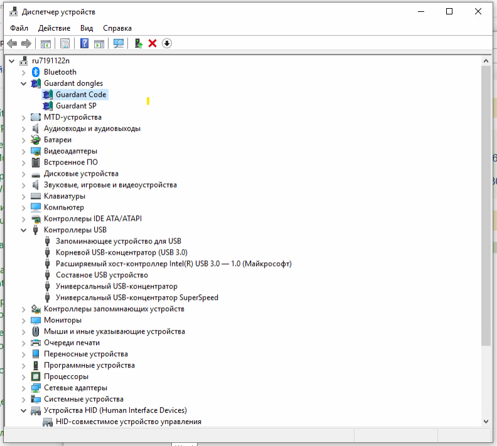The image size is (497, 446).
Task: Select Корневой USB-концентратор (USB 3.0)
Action: (x=112, y=253)
